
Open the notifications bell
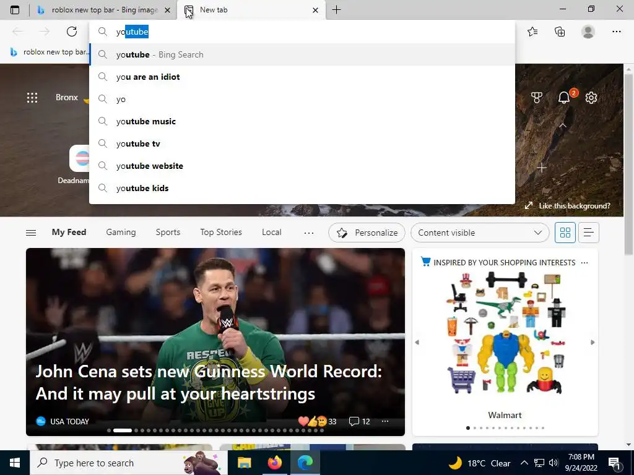point(563,97)
